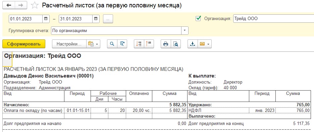Open calendar for start date 01.01.2023

pos(46,19)
